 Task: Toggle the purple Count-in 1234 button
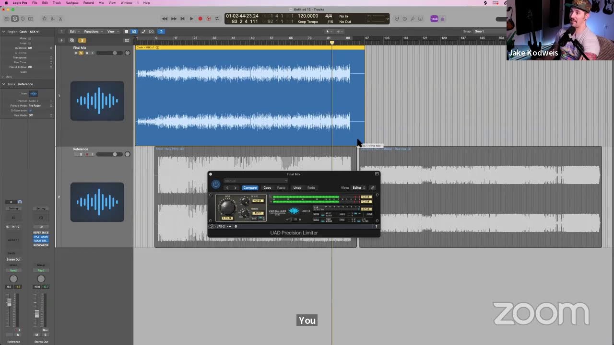[434, 19]
